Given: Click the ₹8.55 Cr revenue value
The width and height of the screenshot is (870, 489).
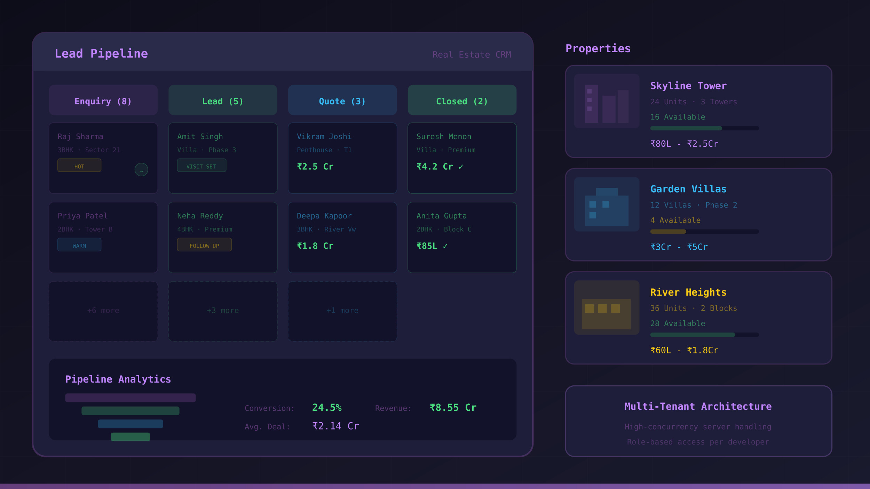Looking at the screenshot, I should coord(453,408).
